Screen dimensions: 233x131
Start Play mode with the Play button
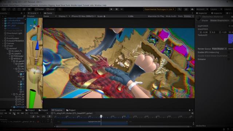click(x=111, y=9)
